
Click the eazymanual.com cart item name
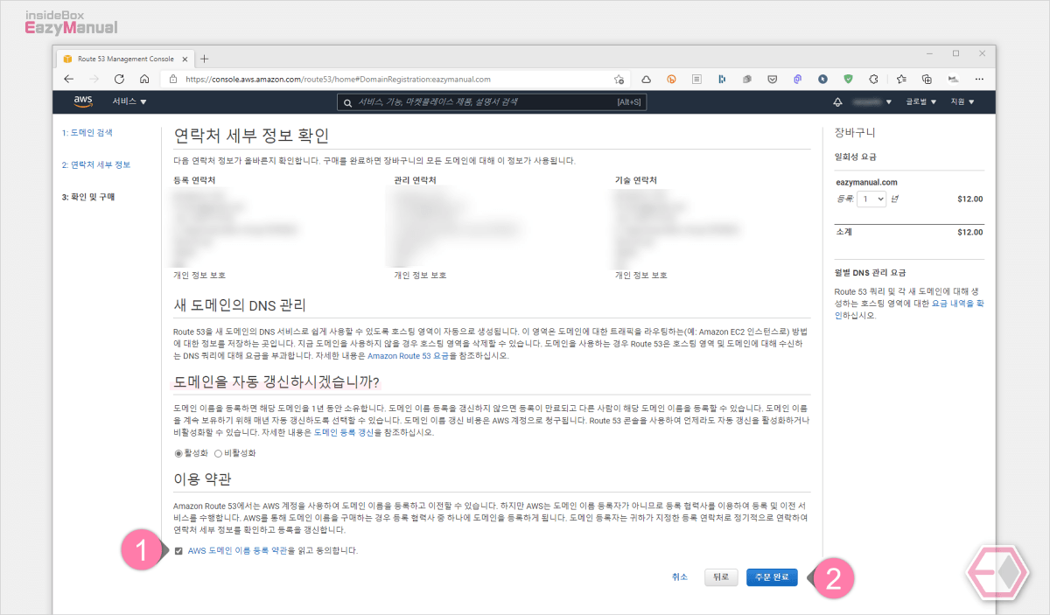[x=866, y=182]
